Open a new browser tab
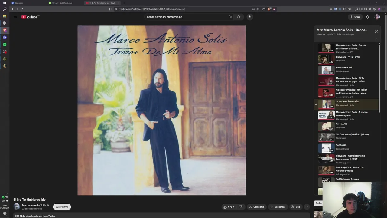Viewport: 387px width, 218px height. pyautogui.click(x=124, y=3)
